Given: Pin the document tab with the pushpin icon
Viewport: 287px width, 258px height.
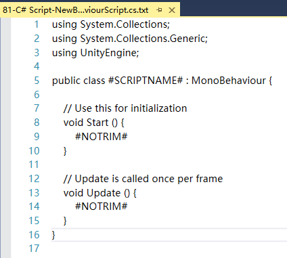Looking at the screenshot, I should (159, 10).
